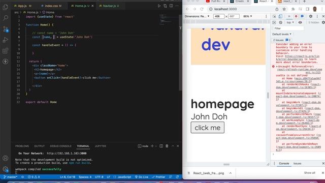This screenshot has width=325, height=183.
Task: Click the lightning bolt icon in activity bar
Action: click(6, 62)
